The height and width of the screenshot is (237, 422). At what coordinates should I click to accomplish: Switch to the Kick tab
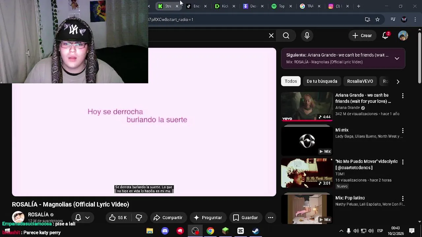tap(225, 6)
